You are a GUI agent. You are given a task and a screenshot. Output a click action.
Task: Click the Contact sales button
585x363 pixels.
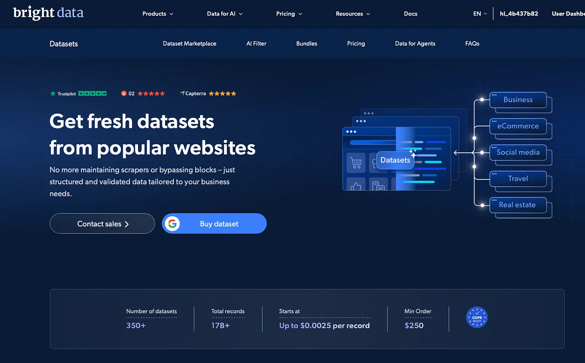click(102, 224)
